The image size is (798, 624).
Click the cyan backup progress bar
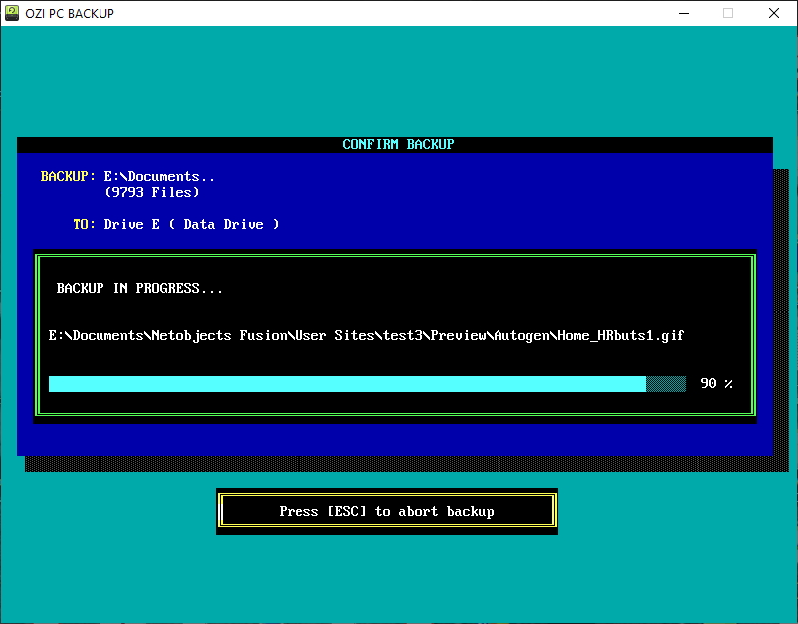(x=346, y=383)
